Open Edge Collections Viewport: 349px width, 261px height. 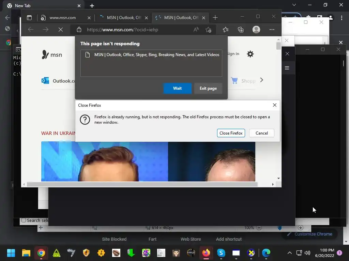click(x=241, y=30)
